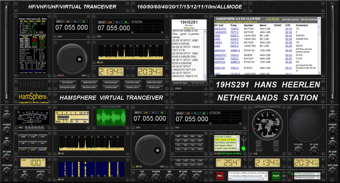
Task: Select CW mode in the mode panel
Action: [43, 137]
